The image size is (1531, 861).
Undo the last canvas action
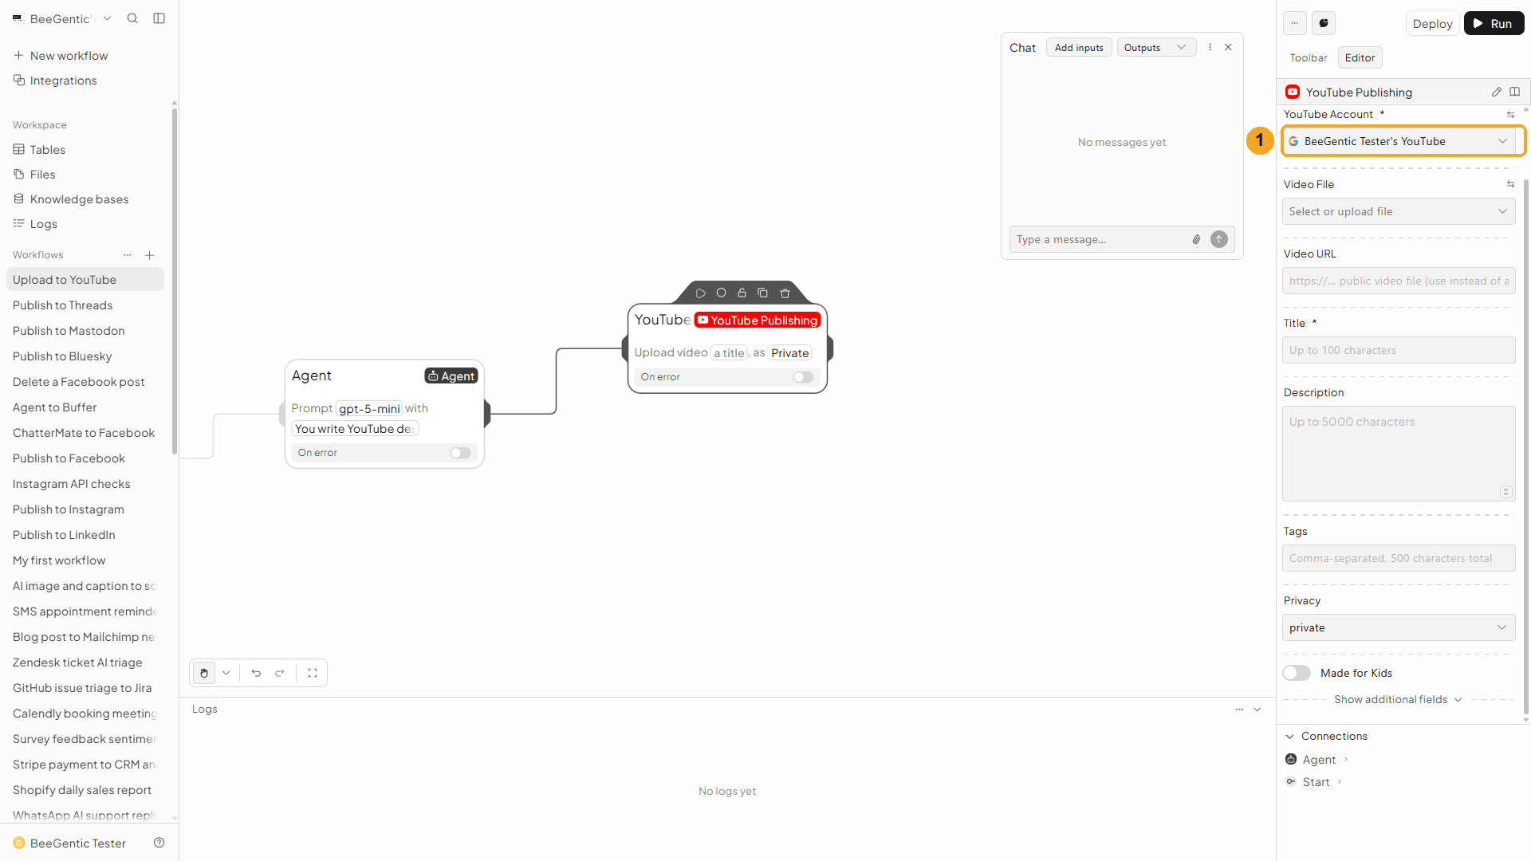point(256,673)
